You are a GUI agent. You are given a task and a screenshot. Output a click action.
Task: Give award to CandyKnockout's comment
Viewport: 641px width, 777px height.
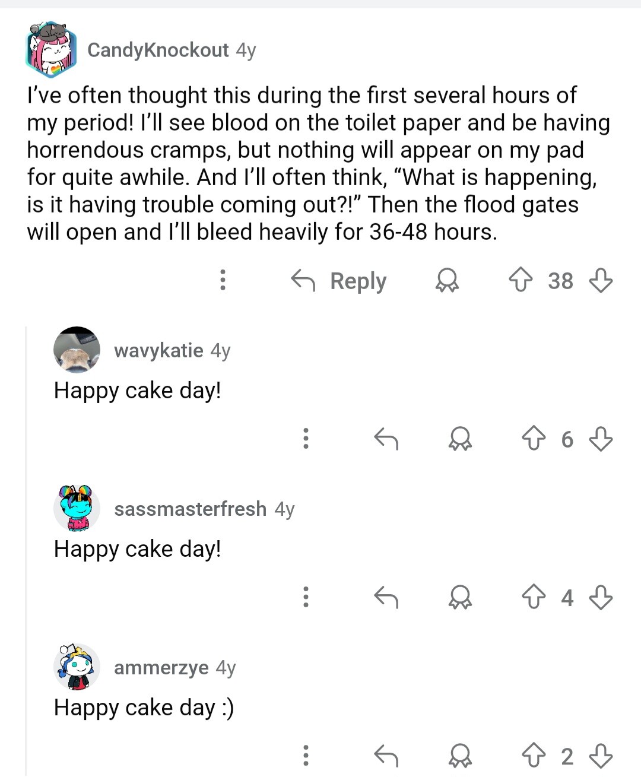point(447,280)
